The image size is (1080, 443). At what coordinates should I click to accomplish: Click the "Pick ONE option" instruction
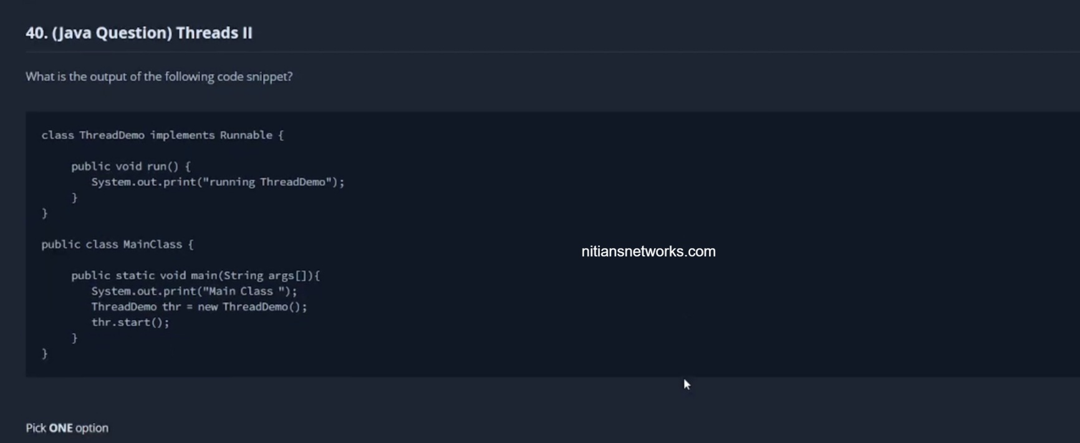[67, 428]
